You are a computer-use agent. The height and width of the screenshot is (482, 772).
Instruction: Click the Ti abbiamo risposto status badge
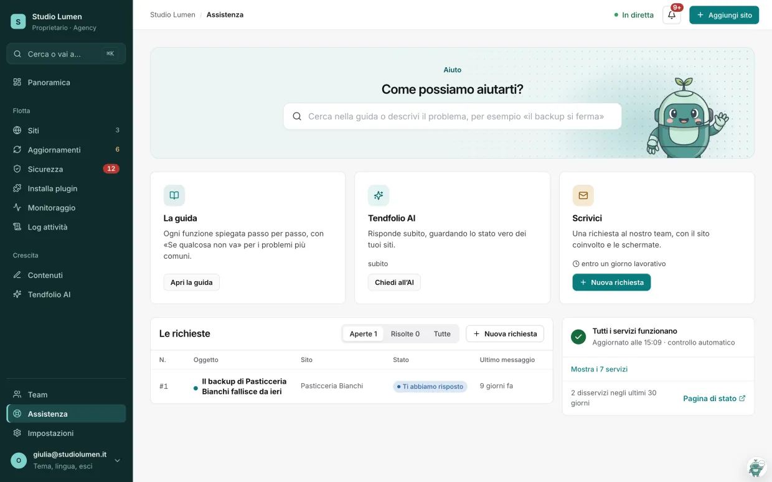tap(430, 387)
